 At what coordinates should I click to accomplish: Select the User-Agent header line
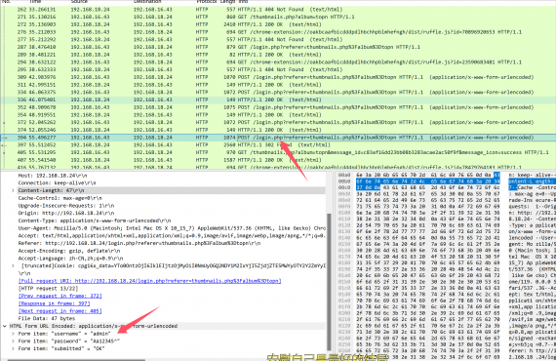tap(172, 228)
